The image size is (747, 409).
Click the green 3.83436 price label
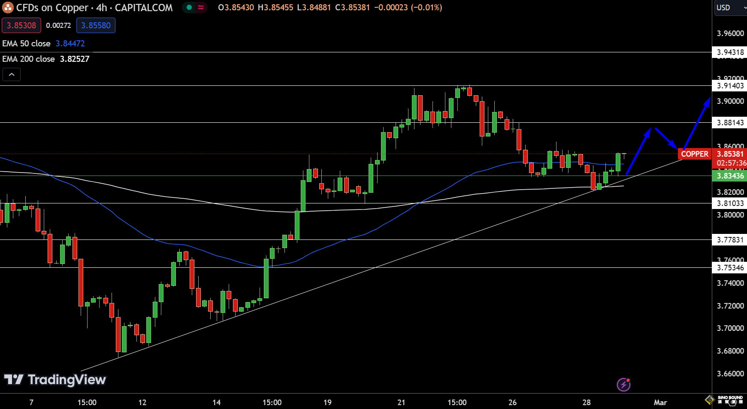point(730,176)
